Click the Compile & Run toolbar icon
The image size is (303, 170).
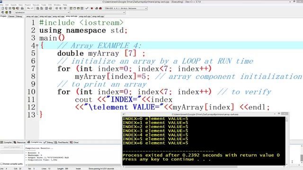coord(78,8)
